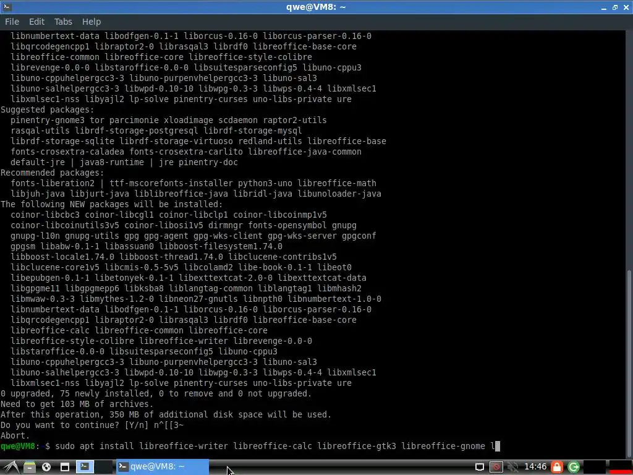633x475 pixels.
Task: Click the 'Abort.' line
Action: [x=15, y=435]
